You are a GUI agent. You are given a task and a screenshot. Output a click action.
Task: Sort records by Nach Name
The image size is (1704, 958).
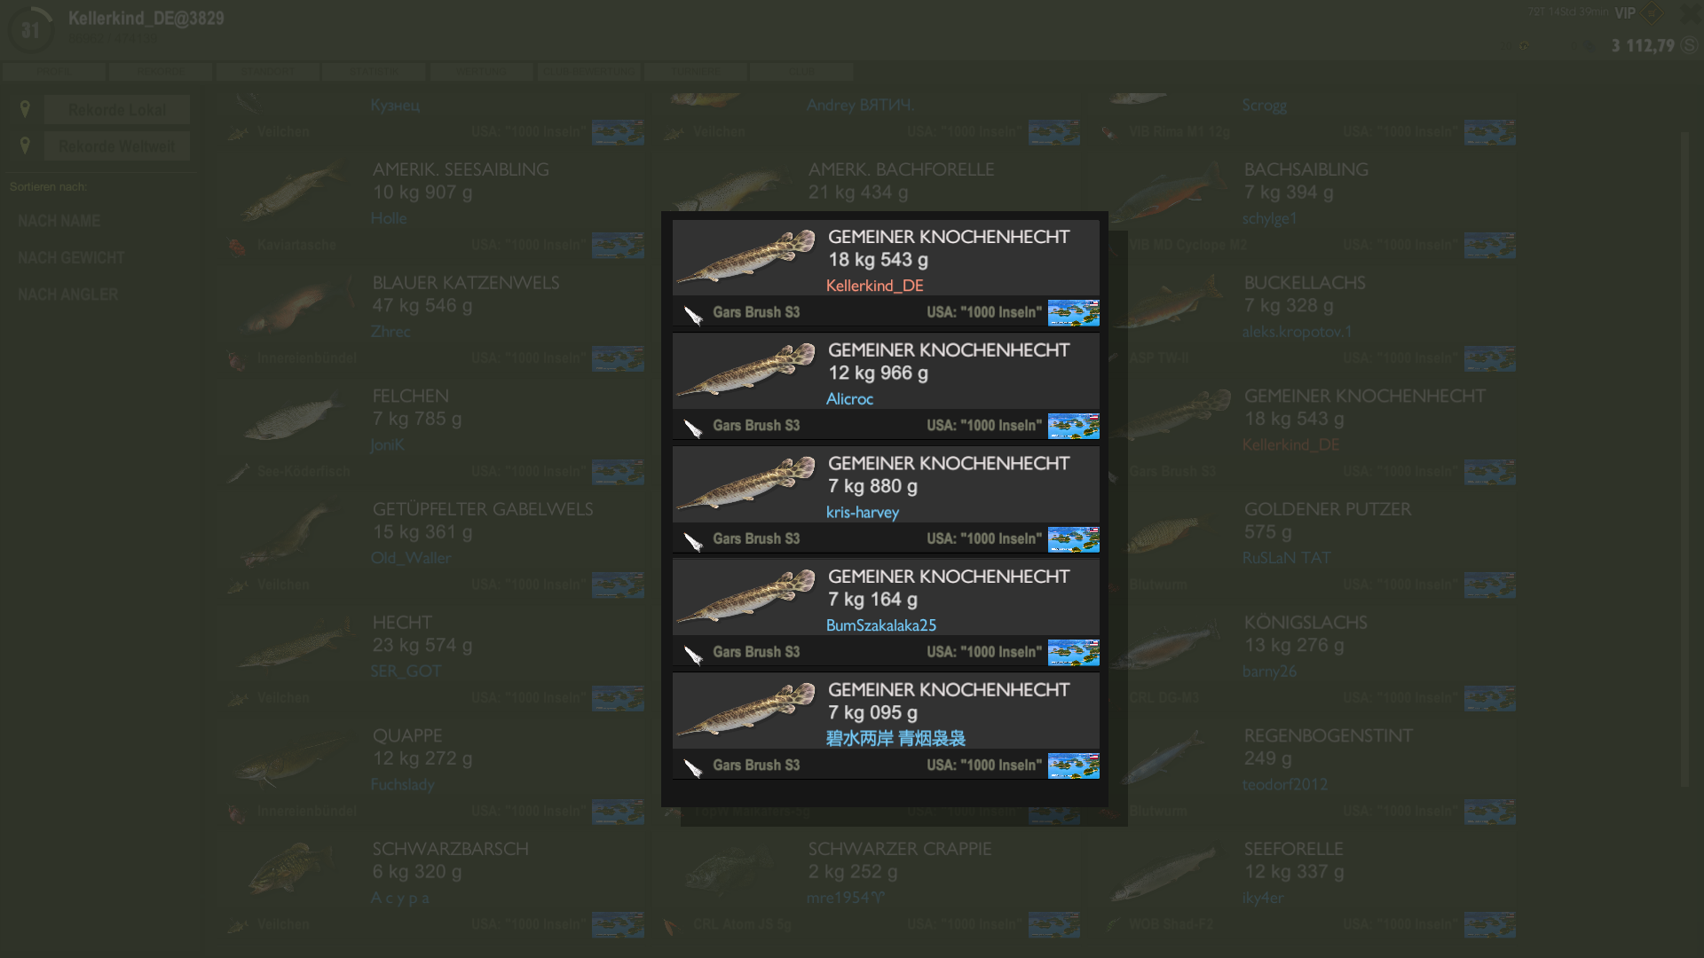point(59,221)
